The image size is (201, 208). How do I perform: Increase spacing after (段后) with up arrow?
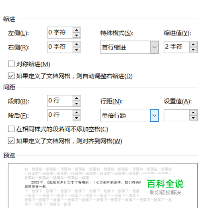click(x=76, y=112)
